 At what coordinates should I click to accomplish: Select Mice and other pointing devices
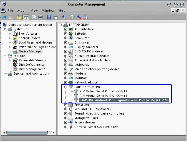pos(97,69)
